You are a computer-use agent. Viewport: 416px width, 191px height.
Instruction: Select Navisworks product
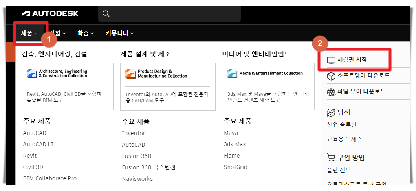click(137, 179)
